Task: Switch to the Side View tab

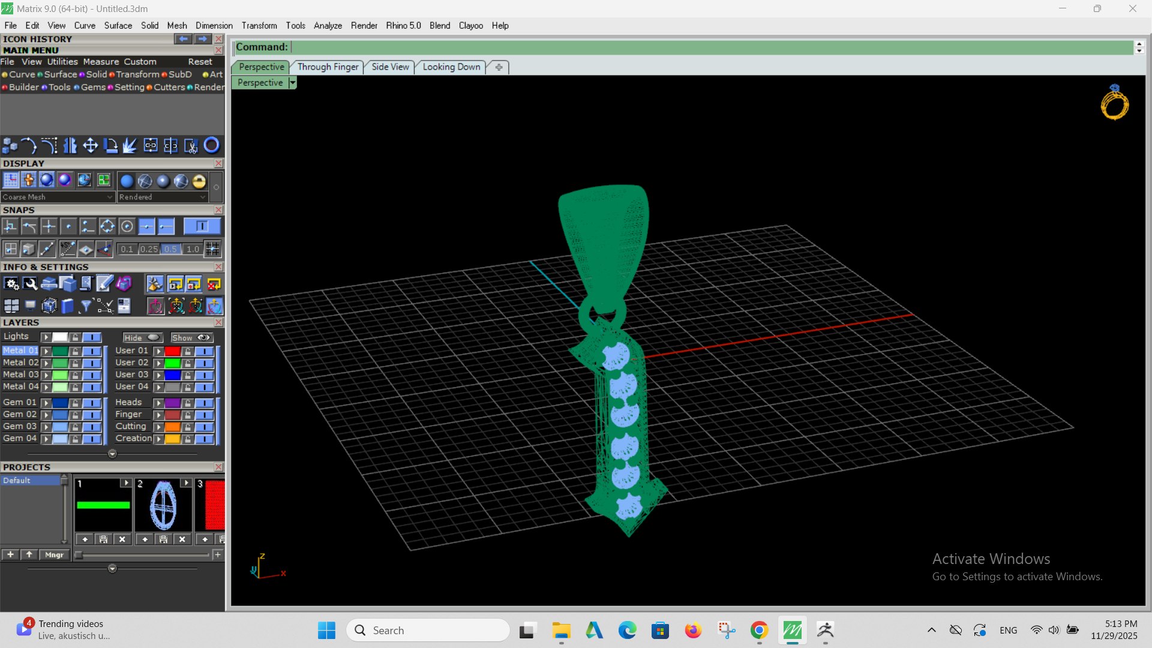Action: pos(390,67)
